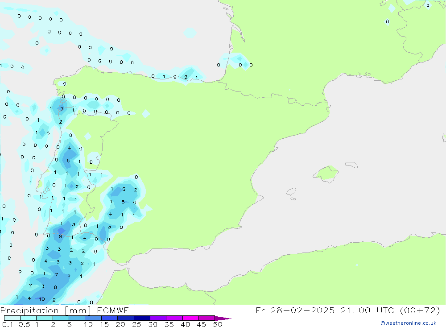Click the '9' precipitation value on the map

pos(60,236)
